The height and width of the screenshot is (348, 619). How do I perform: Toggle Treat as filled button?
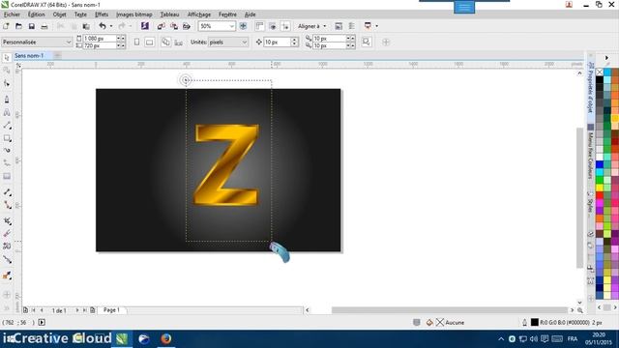[367, 42]
